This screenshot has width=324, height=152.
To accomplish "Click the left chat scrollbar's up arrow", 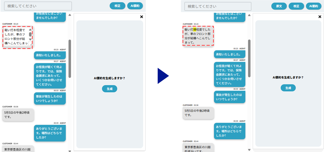I will point(70,15).
